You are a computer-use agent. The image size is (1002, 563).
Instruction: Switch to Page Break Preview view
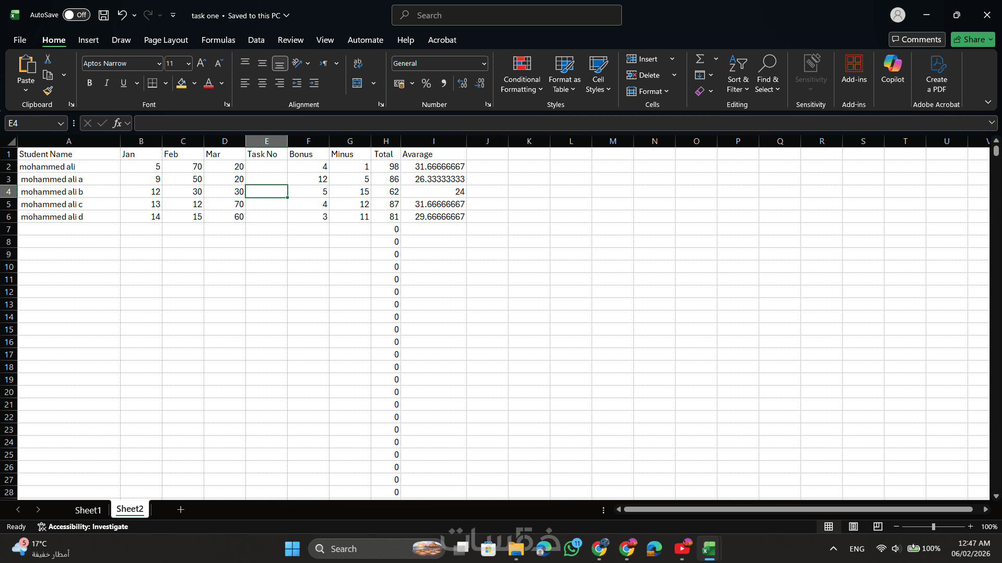coord(878,526)
